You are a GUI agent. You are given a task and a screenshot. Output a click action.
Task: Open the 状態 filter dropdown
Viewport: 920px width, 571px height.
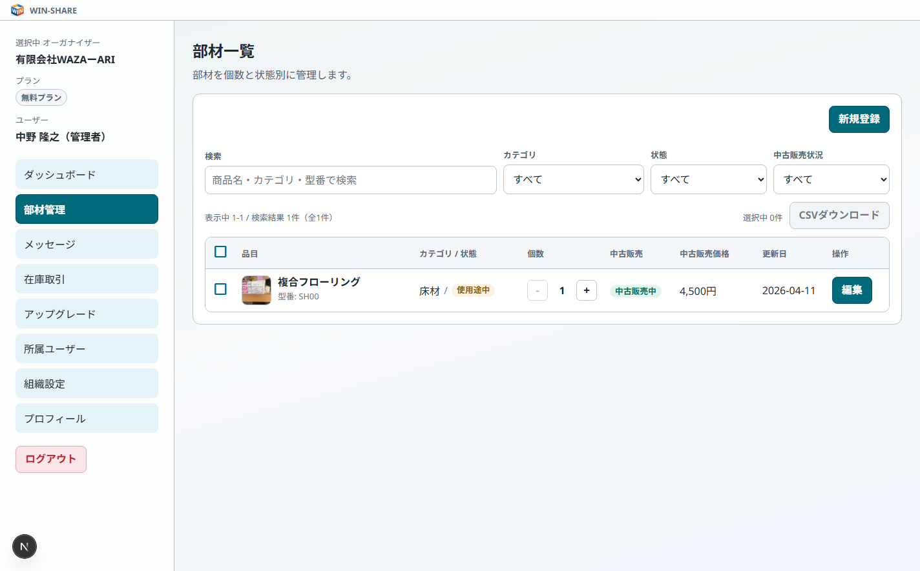coord(709,179)
